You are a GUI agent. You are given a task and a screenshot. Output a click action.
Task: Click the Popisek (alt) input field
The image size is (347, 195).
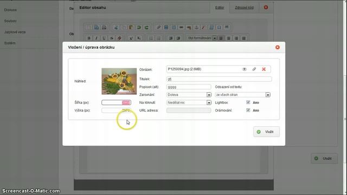point(189,87)
